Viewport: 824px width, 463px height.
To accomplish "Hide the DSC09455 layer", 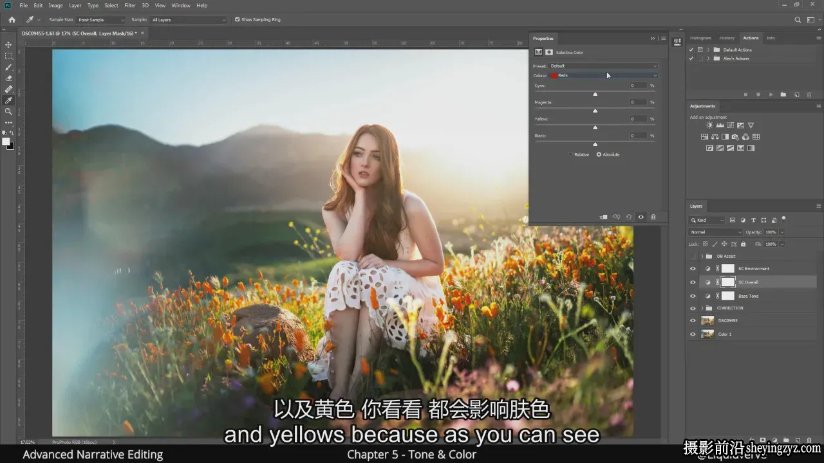I will point(693,320).
